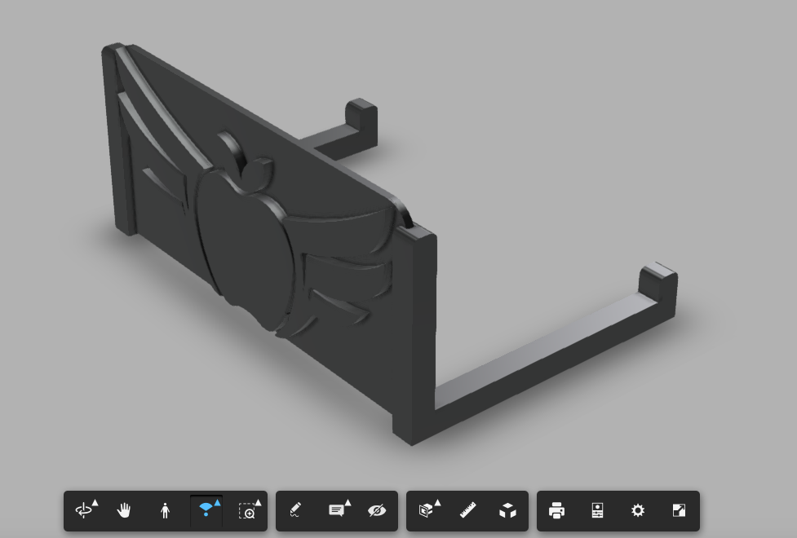Open viewer Settings gear
The width and height of the screenshot is (797, 538).
click(x=637, y=510)
